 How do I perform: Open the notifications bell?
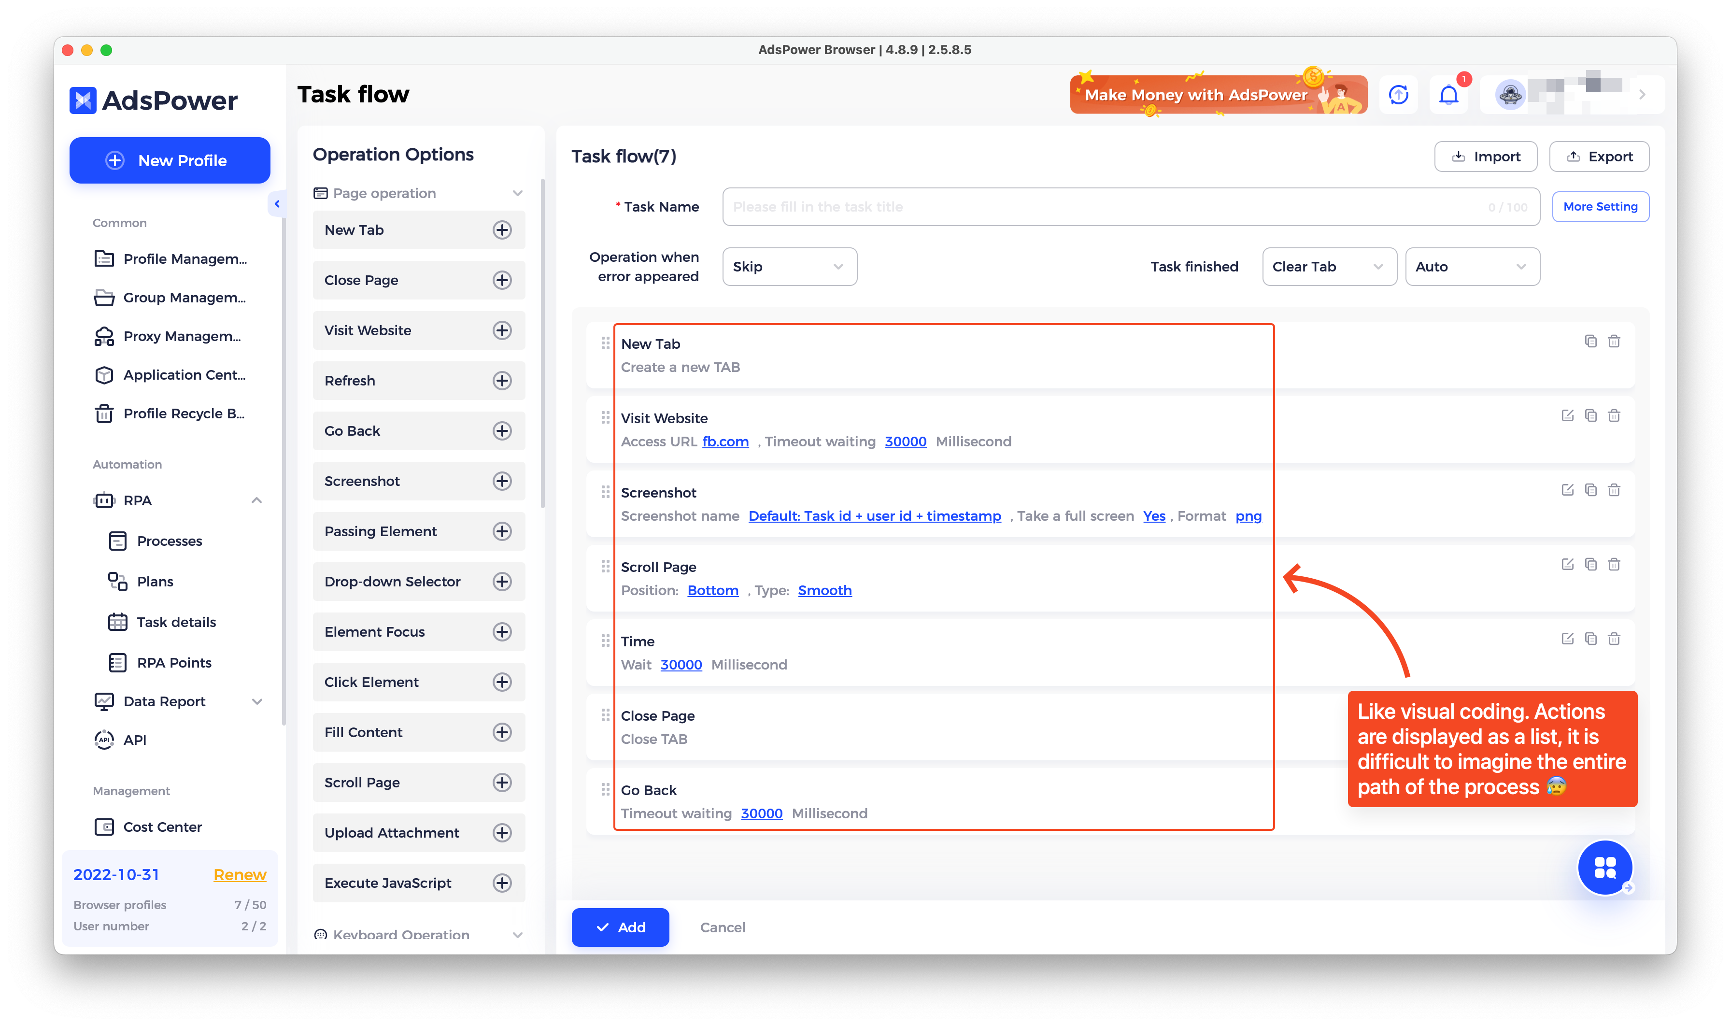[x=1448, y=95]
